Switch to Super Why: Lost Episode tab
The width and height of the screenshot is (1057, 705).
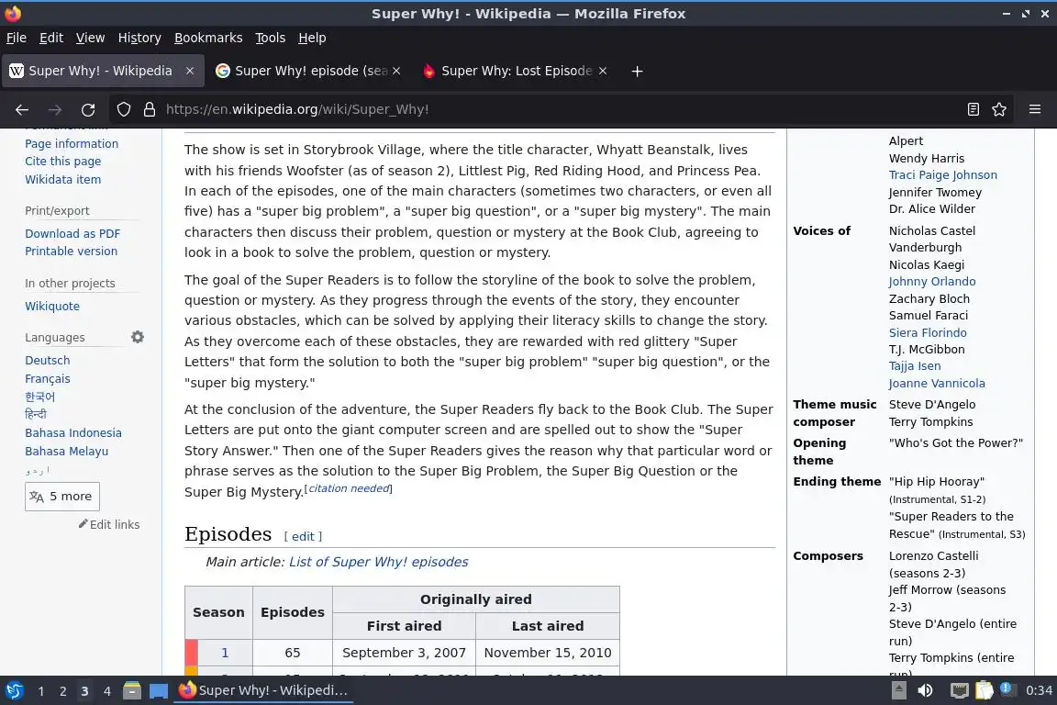[515, 71]
